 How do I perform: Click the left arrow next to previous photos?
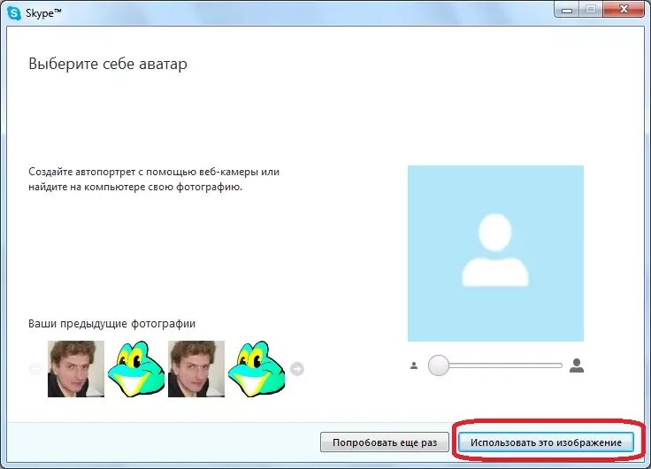point(35,368)
